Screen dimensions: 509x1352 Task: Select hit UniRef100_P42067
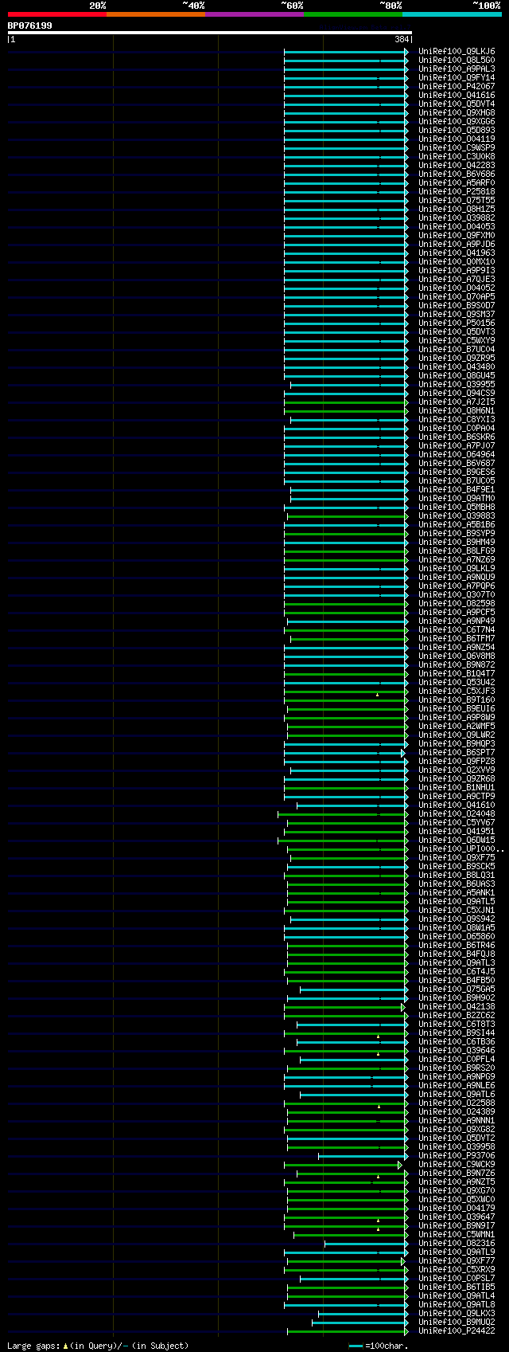(x=457, y=86)
